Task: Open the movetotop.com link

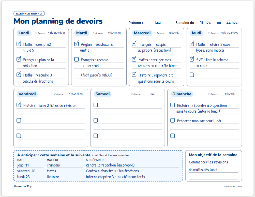Action: pos(233,186)
